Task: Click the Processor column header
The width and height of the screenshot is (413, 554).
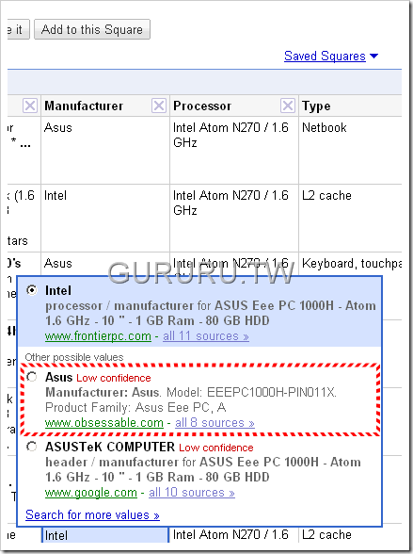Action: point(234,106)
